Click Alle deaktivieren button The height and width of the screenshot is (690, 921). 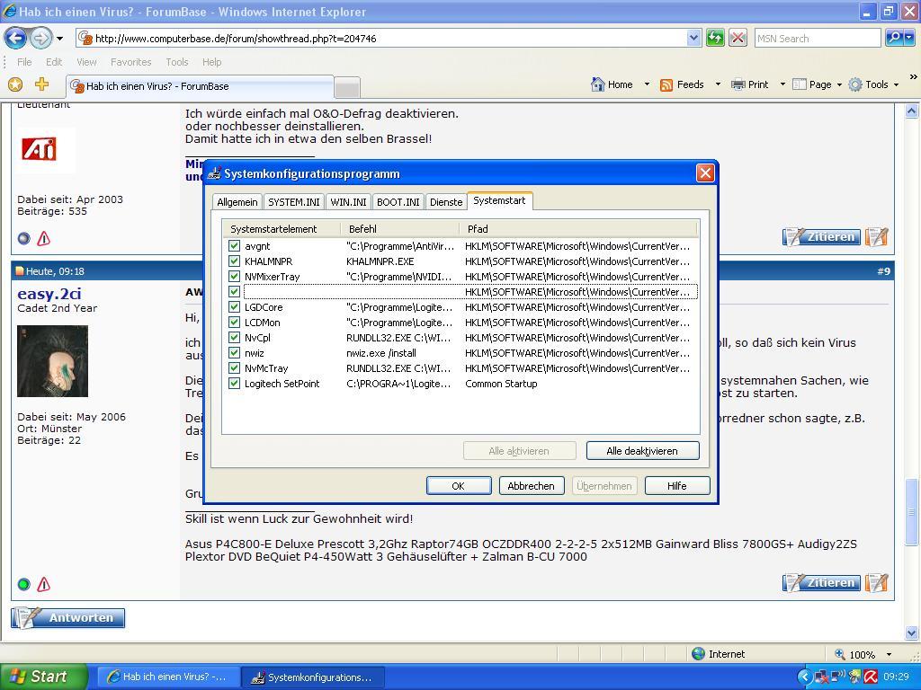pos(642,451)
